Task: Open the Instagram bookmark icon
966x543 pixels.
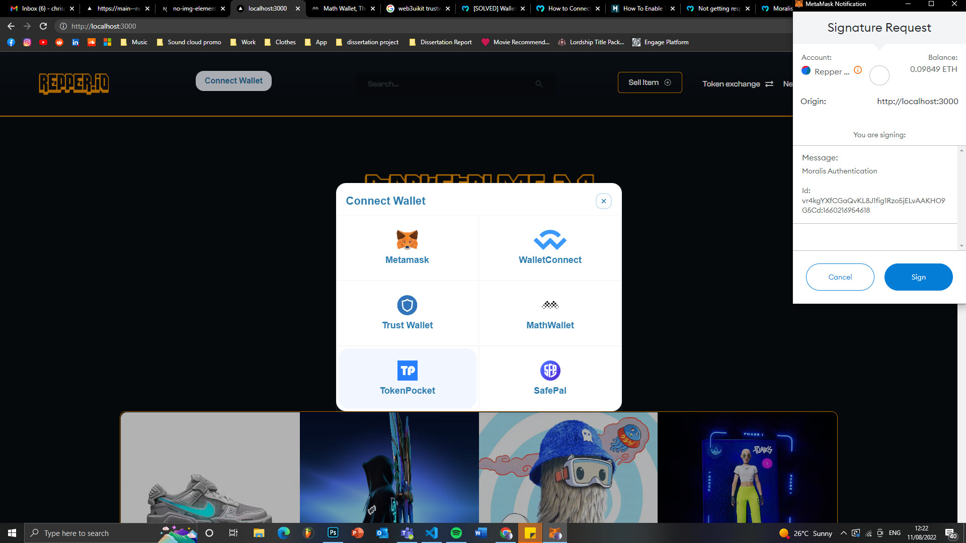Action: [x=27, y=42]
